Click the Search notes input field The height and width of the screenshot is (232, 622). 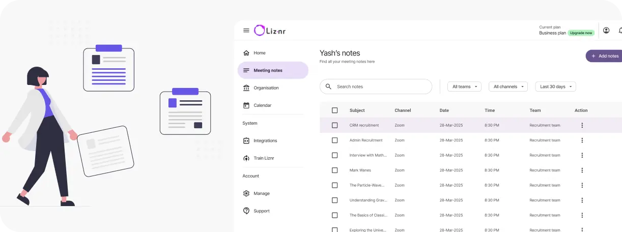coord(376,86)
